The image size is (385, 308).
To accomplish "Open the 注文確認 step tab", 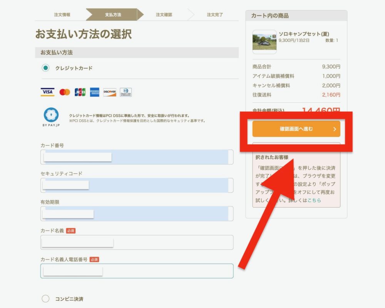I will (164, 15).
